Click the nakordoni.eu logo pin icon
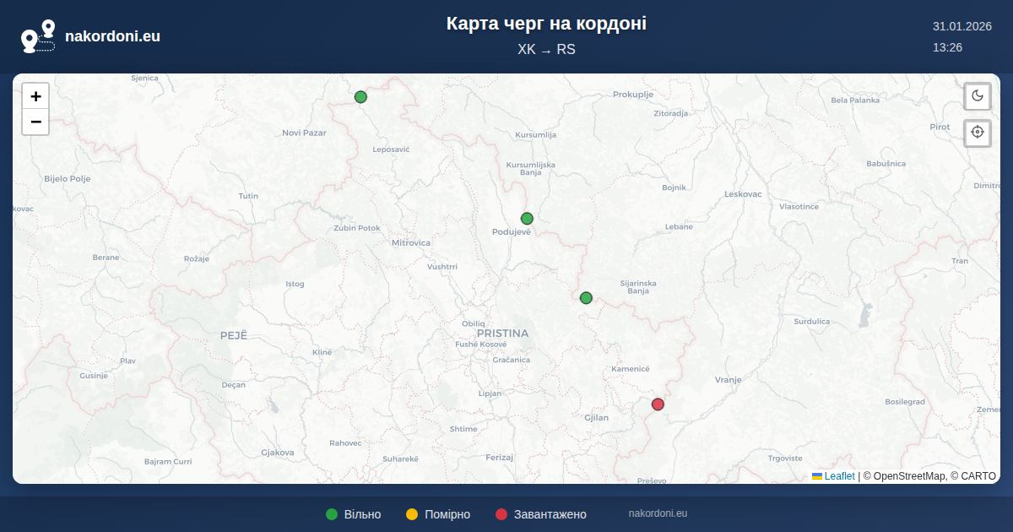The height and width of the screenshot is (532, 1013). click(38, 36)
